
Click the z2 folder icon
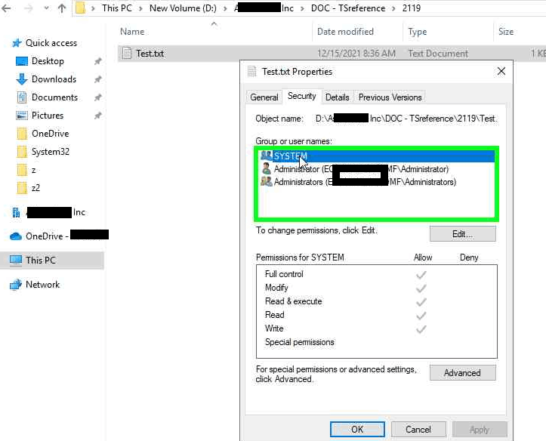pos(22,188)
